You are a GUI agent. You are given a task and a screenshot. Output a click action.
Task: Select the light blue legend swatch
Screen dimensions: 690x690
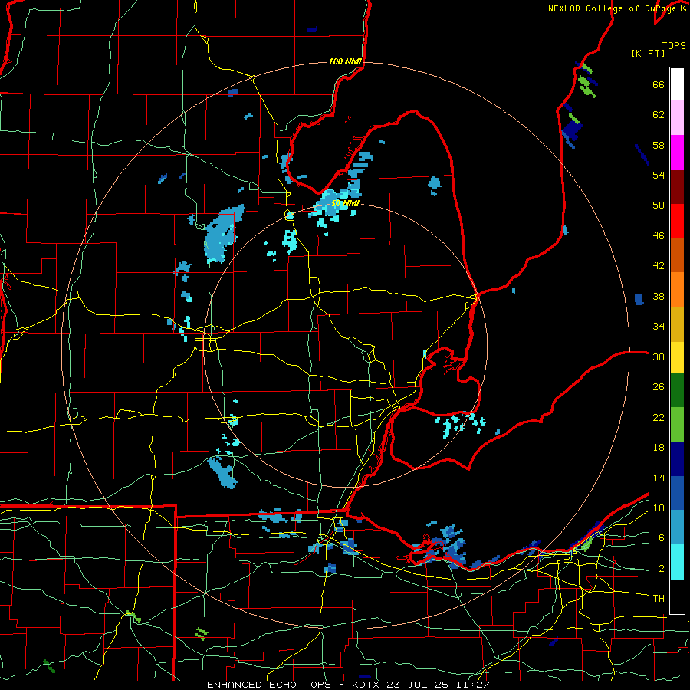[x=677, y=527]
